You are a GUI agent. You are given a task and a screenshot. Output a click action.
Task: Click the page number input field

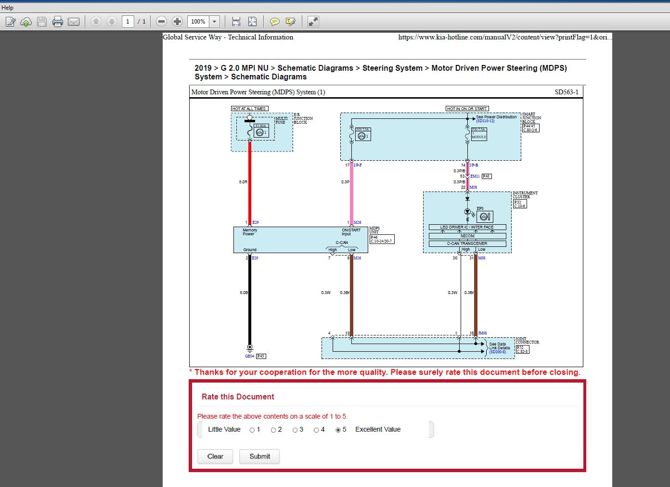pyautogui.click(x=128, y=22)
